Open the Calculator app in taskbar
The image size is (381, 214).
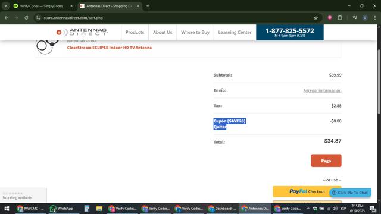point(87,209)
